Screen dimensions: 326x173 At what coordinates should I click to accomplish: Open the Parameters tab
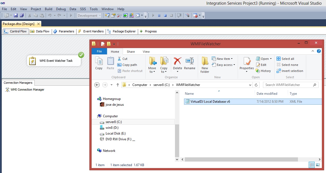[x=64, y=31]
